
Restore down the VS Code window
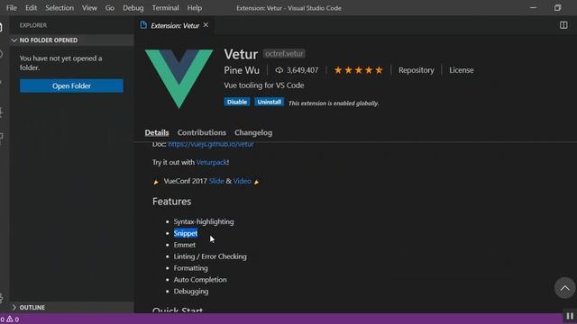[557, 8]
